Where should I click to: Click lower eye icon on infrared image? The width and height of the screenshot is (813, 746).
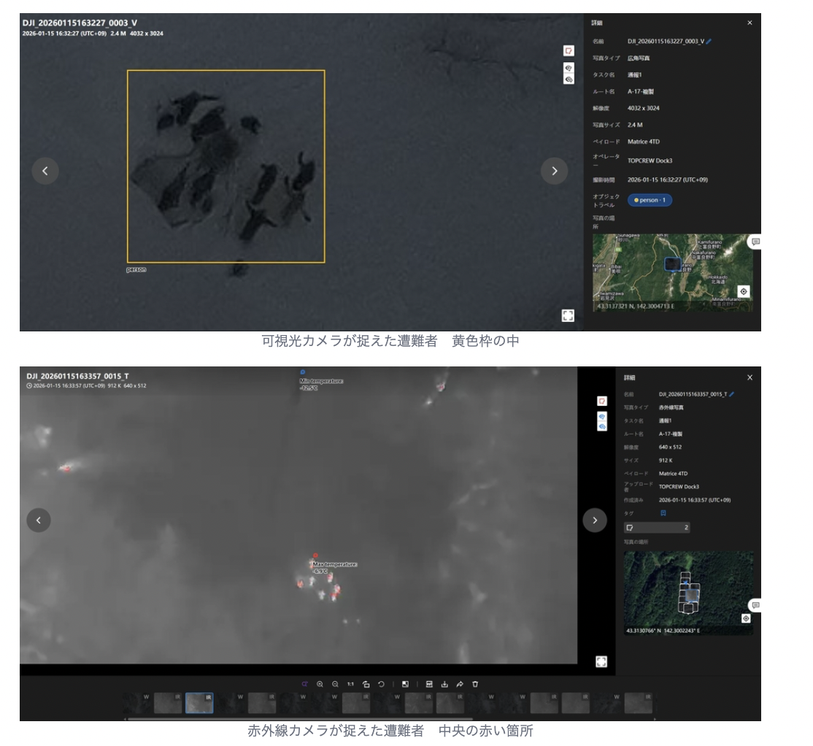click(602, 426)
